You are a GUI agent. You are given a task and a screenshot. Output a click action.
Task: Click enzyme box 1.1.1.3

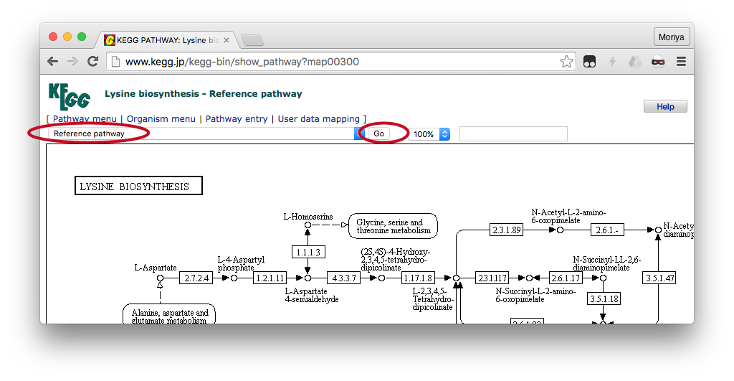pos(308,252)
